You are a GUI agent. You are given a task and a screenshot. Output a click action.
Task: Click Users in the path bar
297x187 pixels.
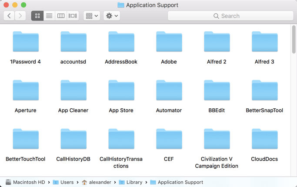(x=63, y=182)
